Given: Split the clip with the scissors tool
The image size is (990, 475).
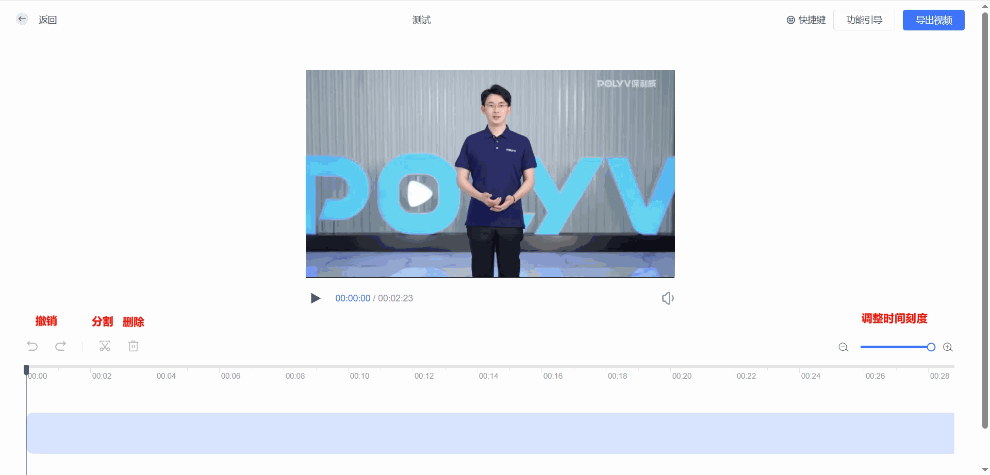Looking at the screenshot, I should (105, 346).
